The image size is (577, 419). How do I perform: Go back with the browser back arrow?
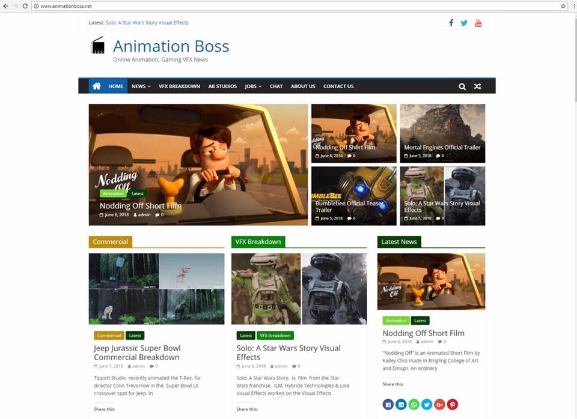click(5, 6)
